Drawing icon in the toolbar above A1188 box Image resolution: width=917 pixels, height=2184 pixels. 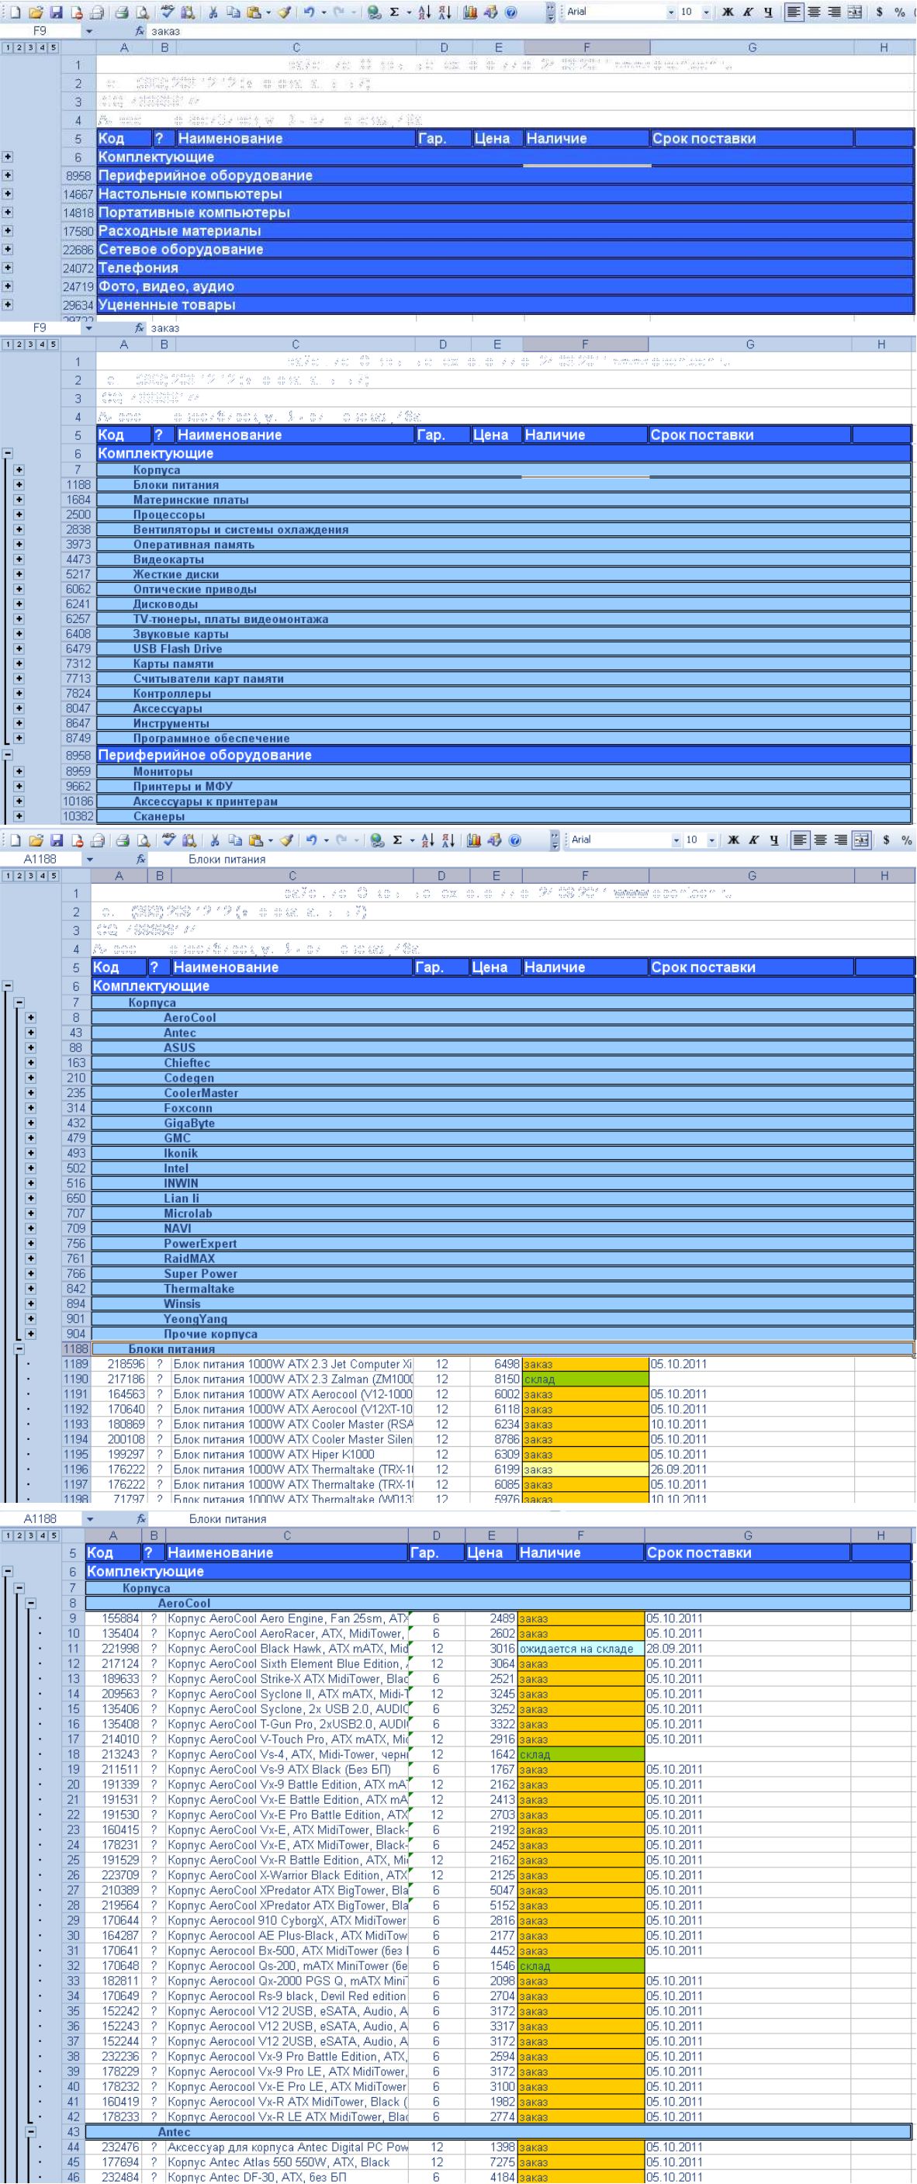click(494, 840)
